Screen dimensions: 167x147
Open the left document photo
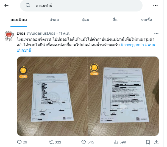(x=52, y=96)
